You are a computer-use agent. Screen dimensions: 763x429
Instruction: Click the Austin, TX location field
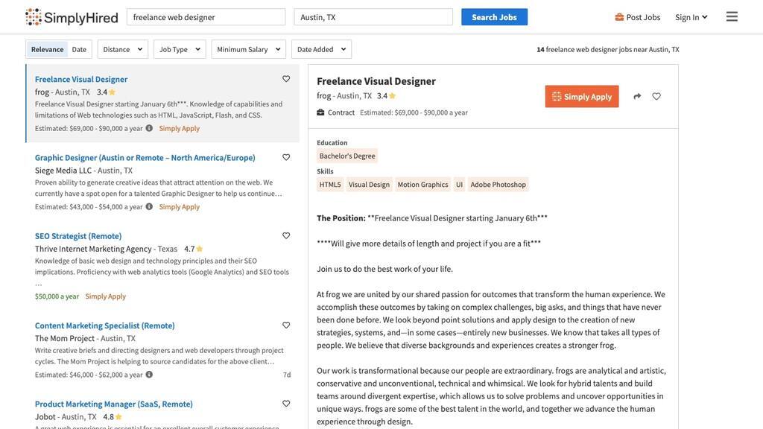click(x=373, y=17)
